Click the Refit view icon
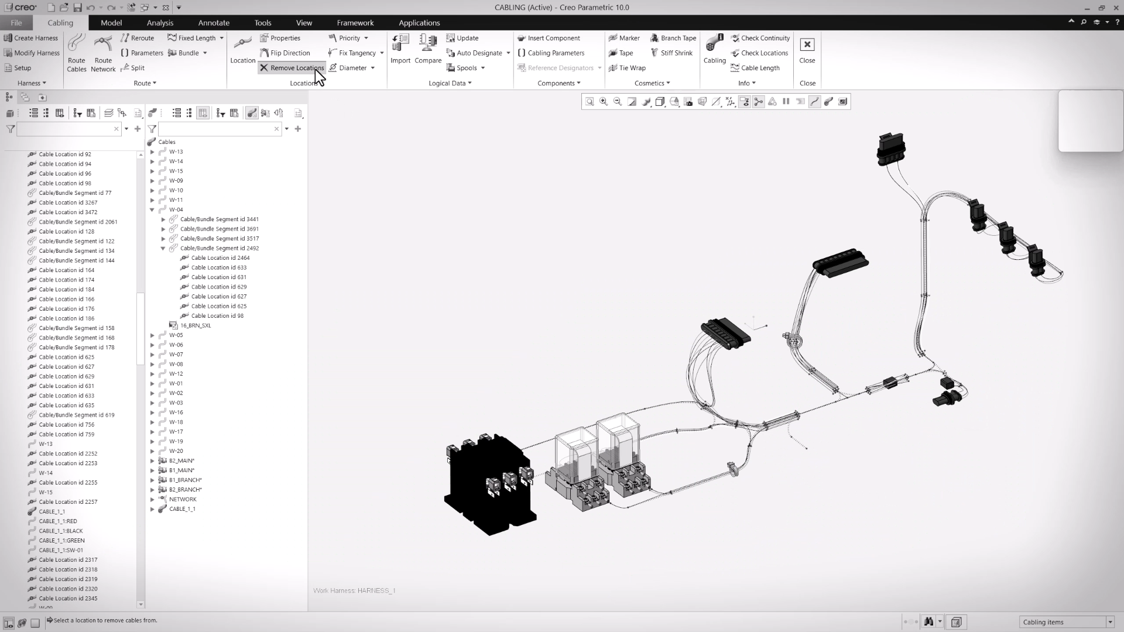This screenshot has height=632, width=1124. tap(590, 102)
